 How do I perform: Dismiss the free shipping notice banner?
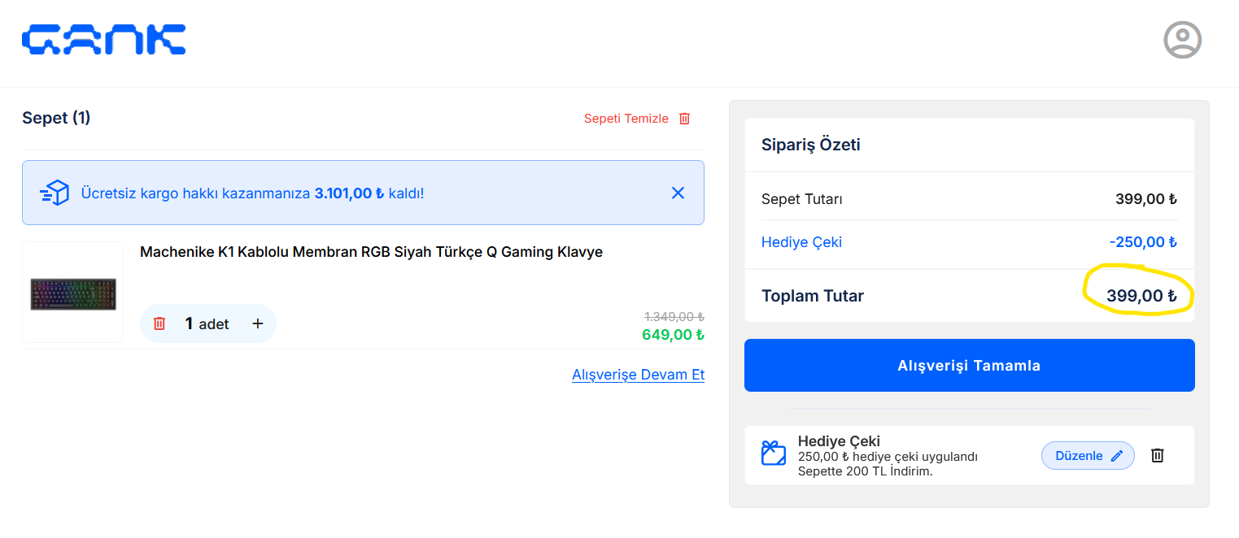coord(678,193)
